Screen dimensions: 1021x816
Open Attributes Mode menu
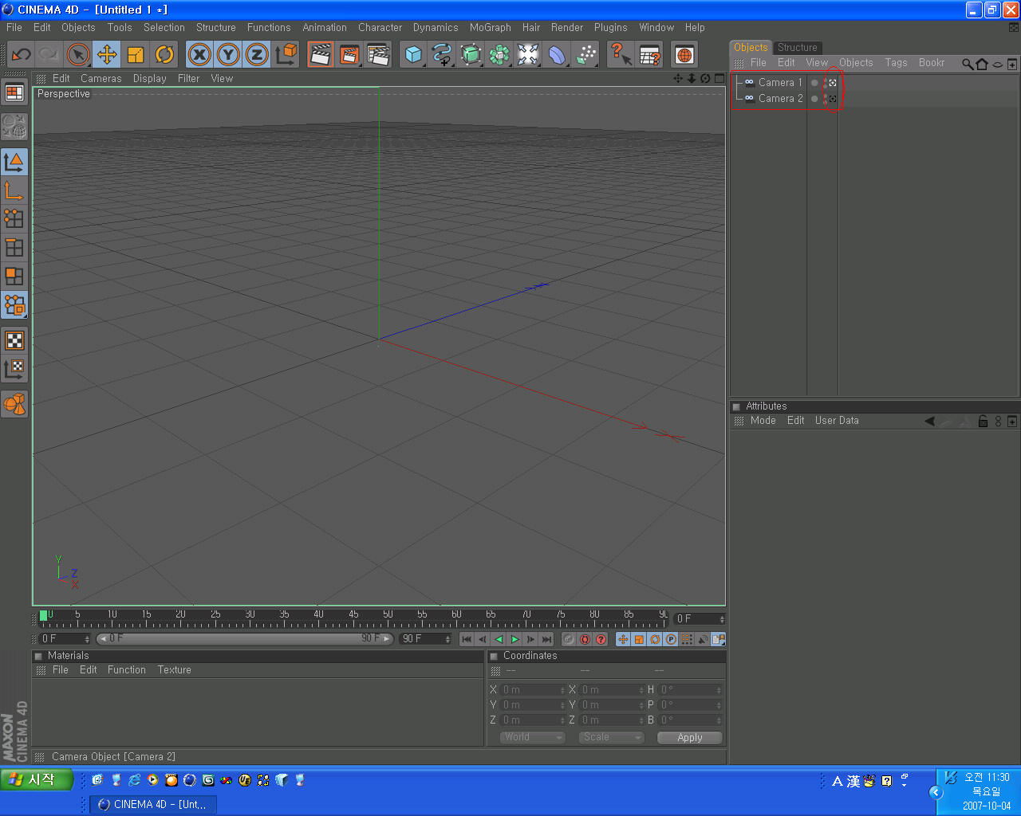click(x=763, y=421)
